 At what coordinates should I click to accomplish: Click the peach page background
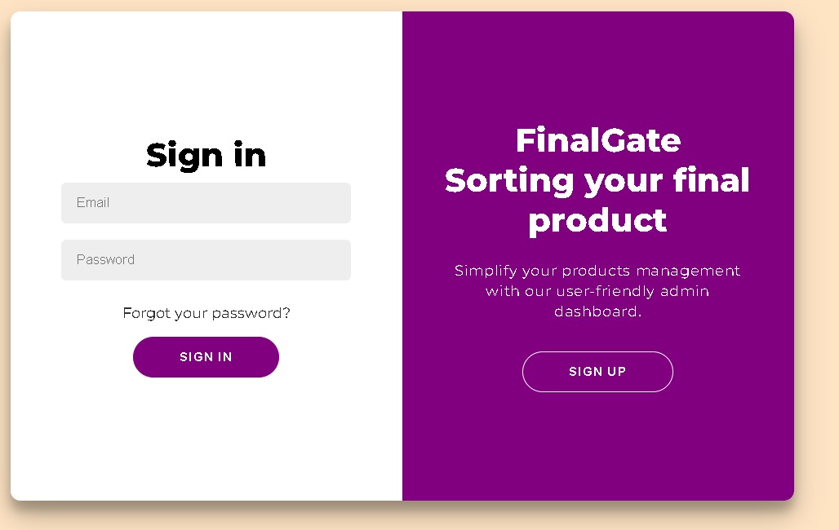point(816,245)
